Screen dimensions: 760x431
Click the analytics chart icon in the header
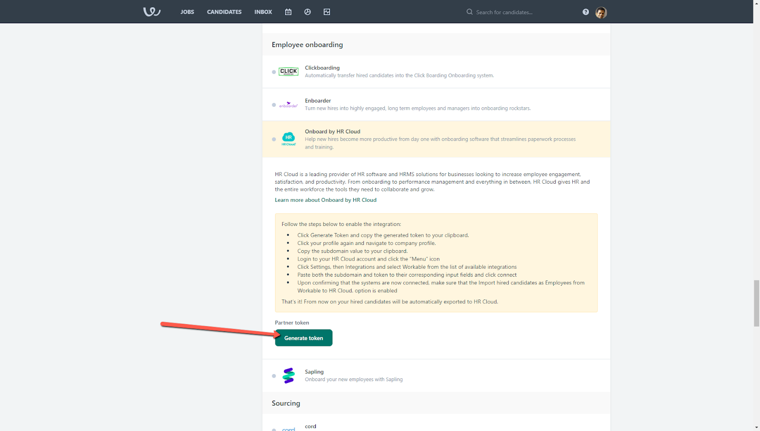[327, 12]
